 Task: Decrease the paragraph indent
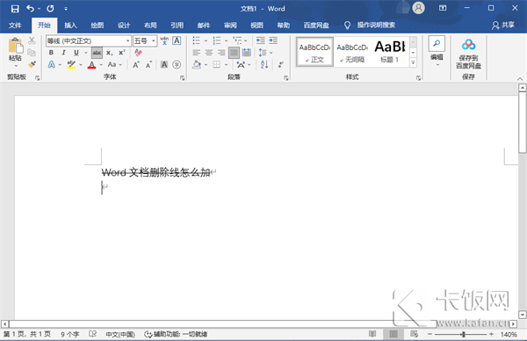coord(261,40)
